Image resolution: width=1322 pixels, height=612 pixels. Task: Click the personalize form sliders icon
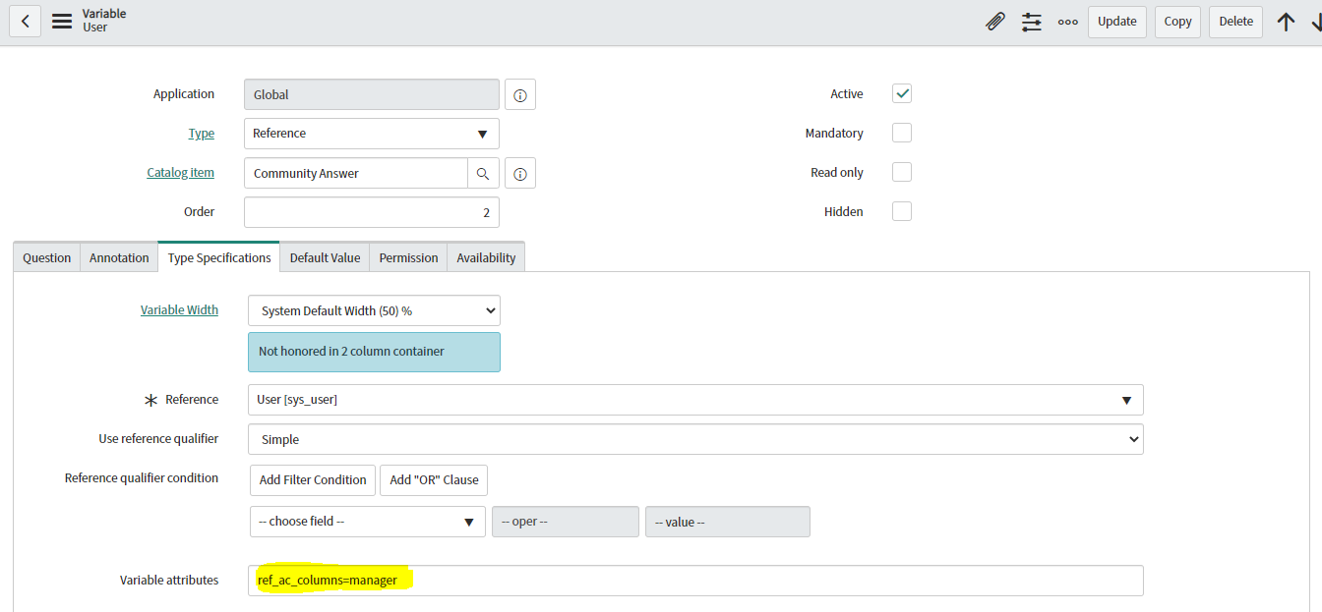pos(1031,21)
